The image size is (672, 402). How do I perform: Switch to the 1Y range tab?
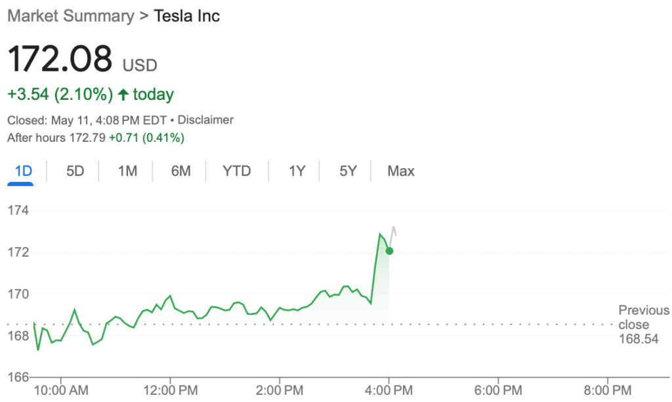coord(297,171)
